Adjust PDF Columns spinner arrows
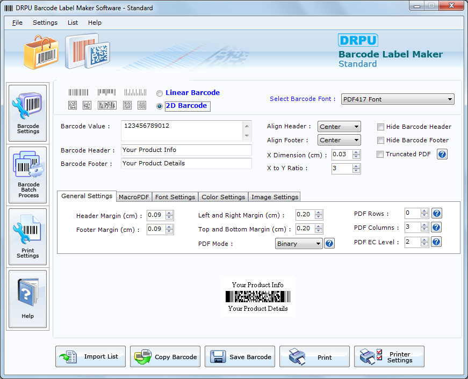468x379 pixels. (424, 227)
